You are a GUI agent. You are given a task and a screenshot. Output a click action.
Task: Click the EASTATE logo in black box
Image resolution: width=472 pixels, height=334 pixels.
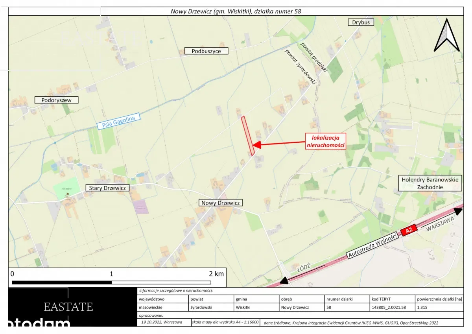68,307
